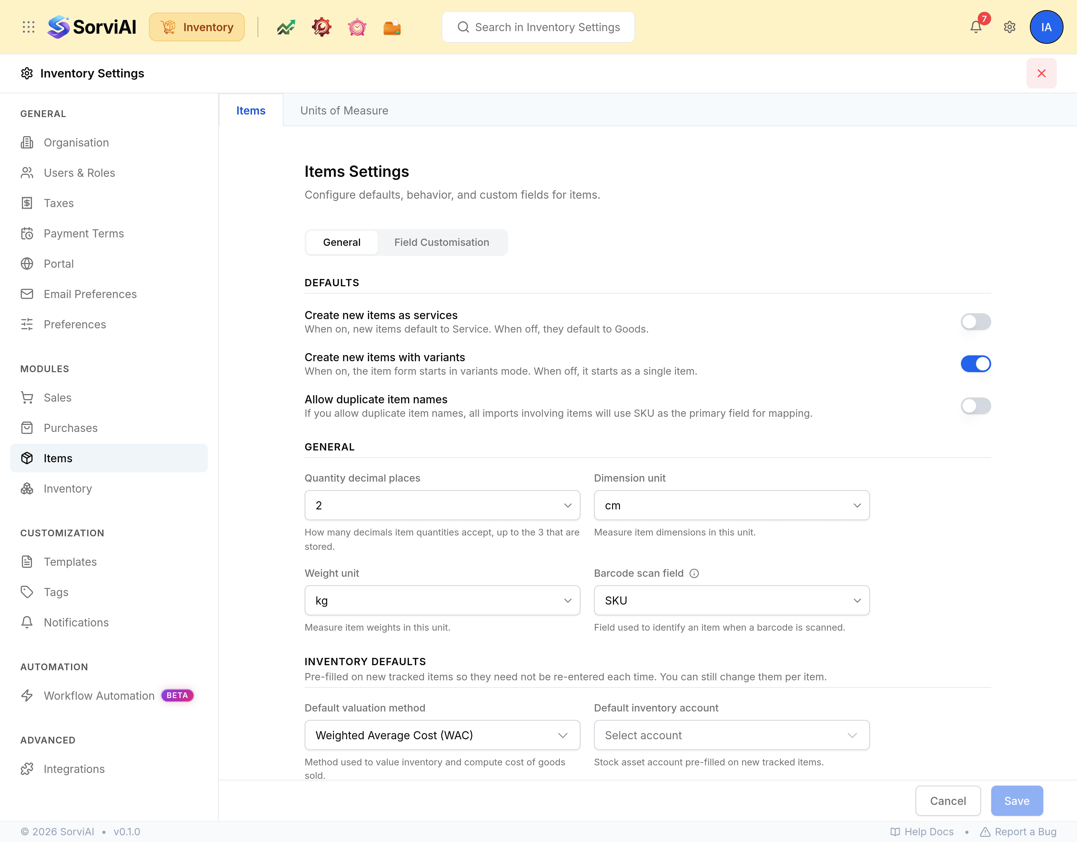Open Templates in sidebar
Image resolution: width=1077 pixels, height=842 pixels.
click(109, 562)
